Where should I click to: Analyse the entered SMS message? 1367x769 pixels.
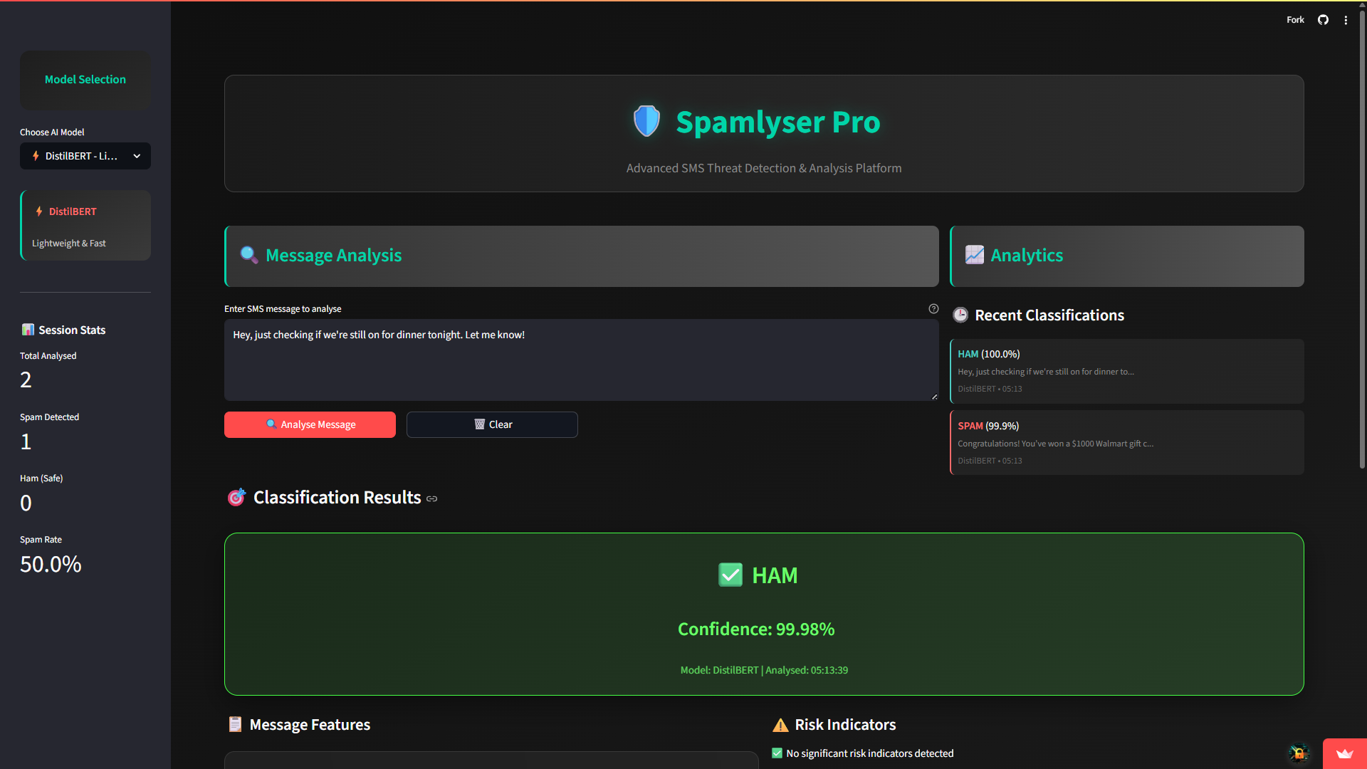point(310,424)
